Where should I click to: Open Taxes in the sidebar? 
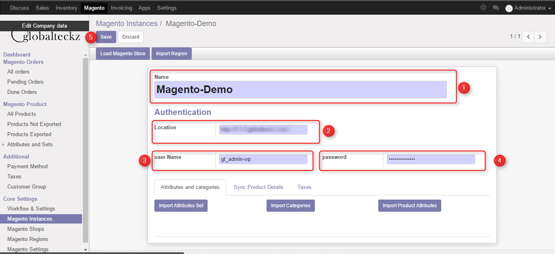[x=14, y=177]
